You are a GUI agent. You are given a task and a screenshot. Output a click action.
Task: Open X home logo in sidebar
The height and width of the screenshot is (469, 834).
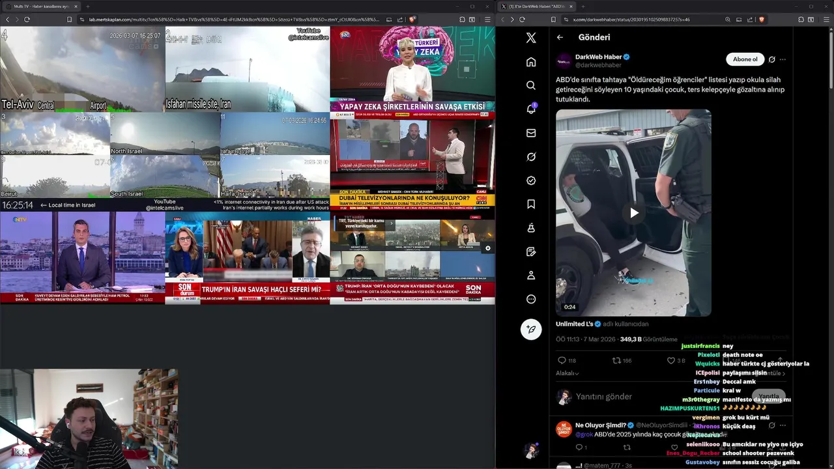point(531,38)
